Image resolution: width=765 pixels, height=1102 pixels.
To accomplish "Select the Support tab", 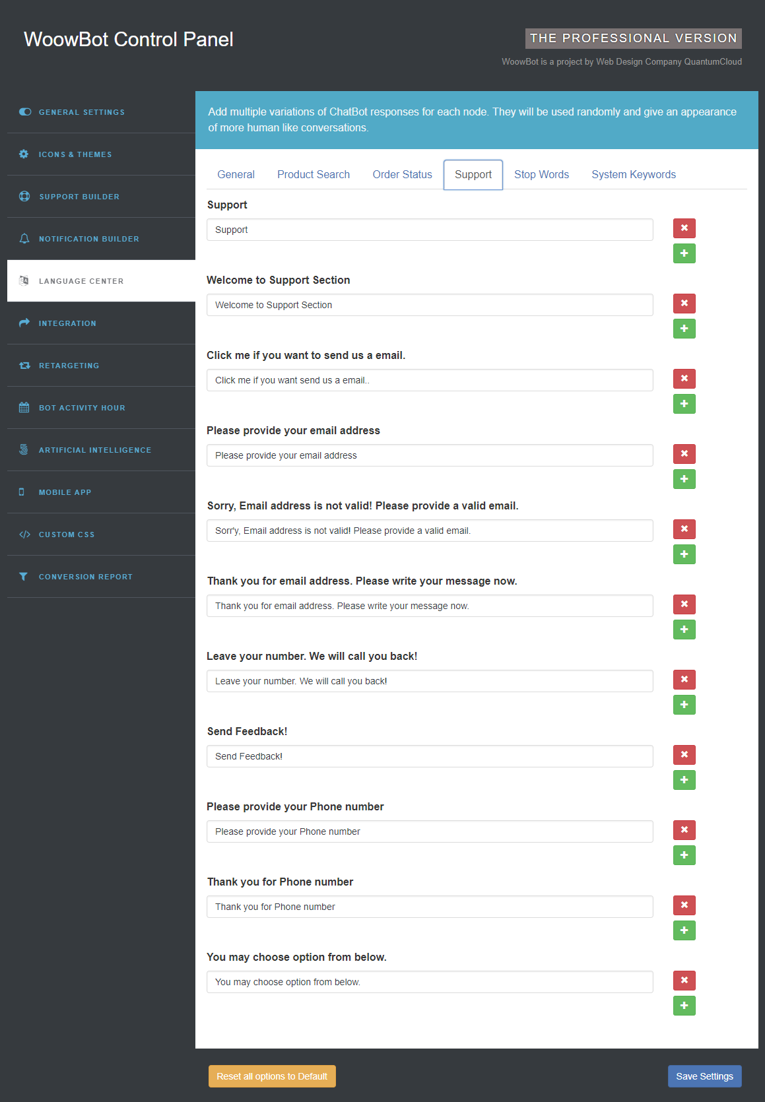I will 473,174.
